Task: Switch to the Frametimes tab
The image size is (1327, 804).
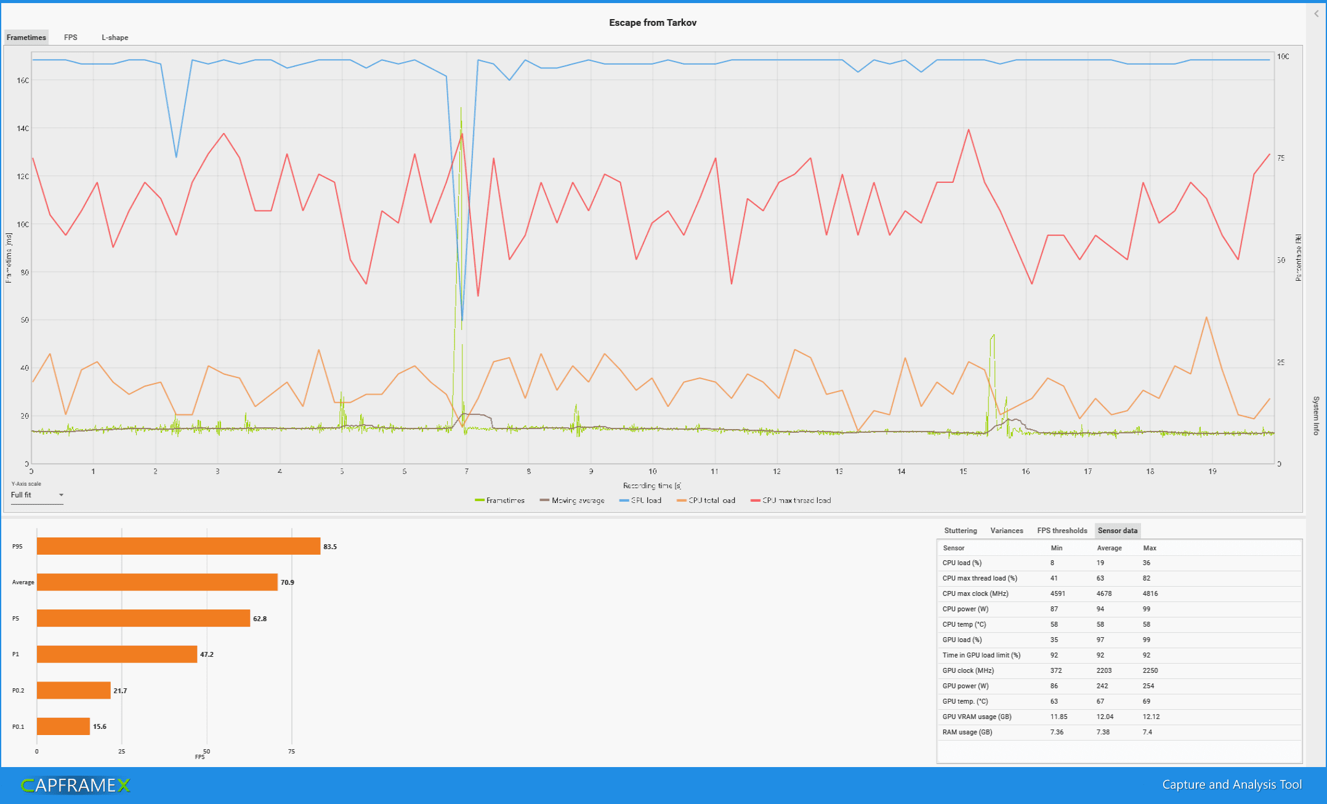Action: 26,38
